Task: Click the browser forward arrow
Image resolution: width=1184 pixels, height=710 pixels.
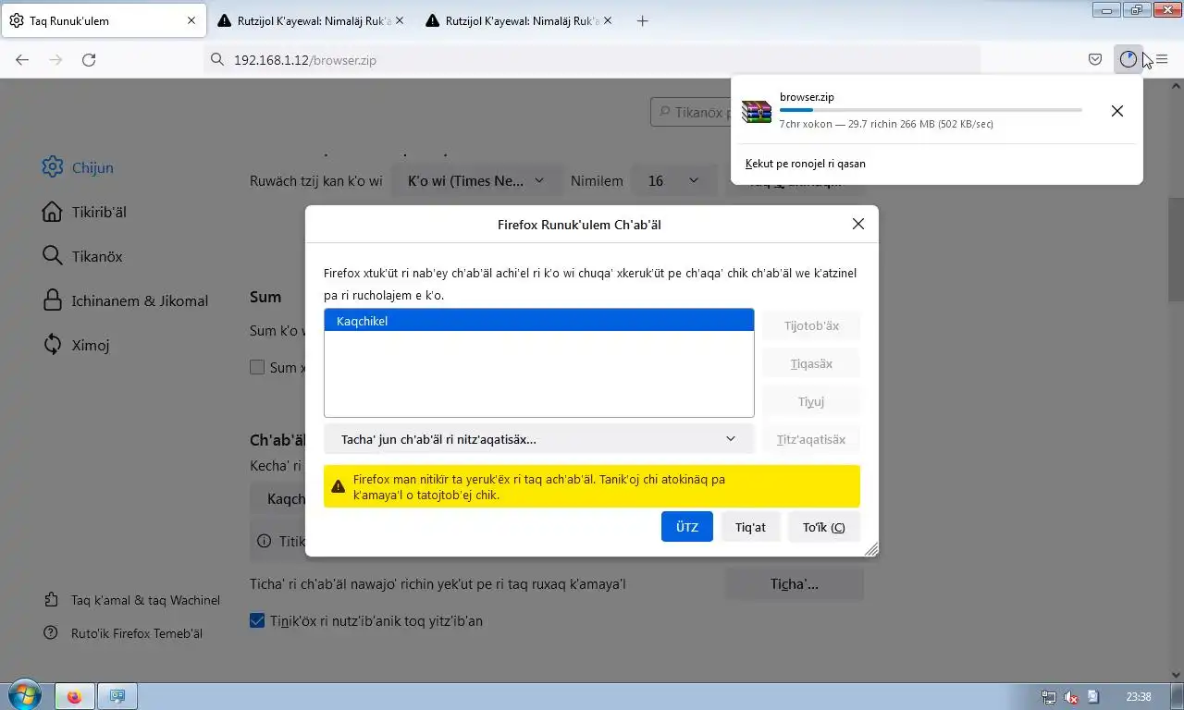Action: pos(55,60)
